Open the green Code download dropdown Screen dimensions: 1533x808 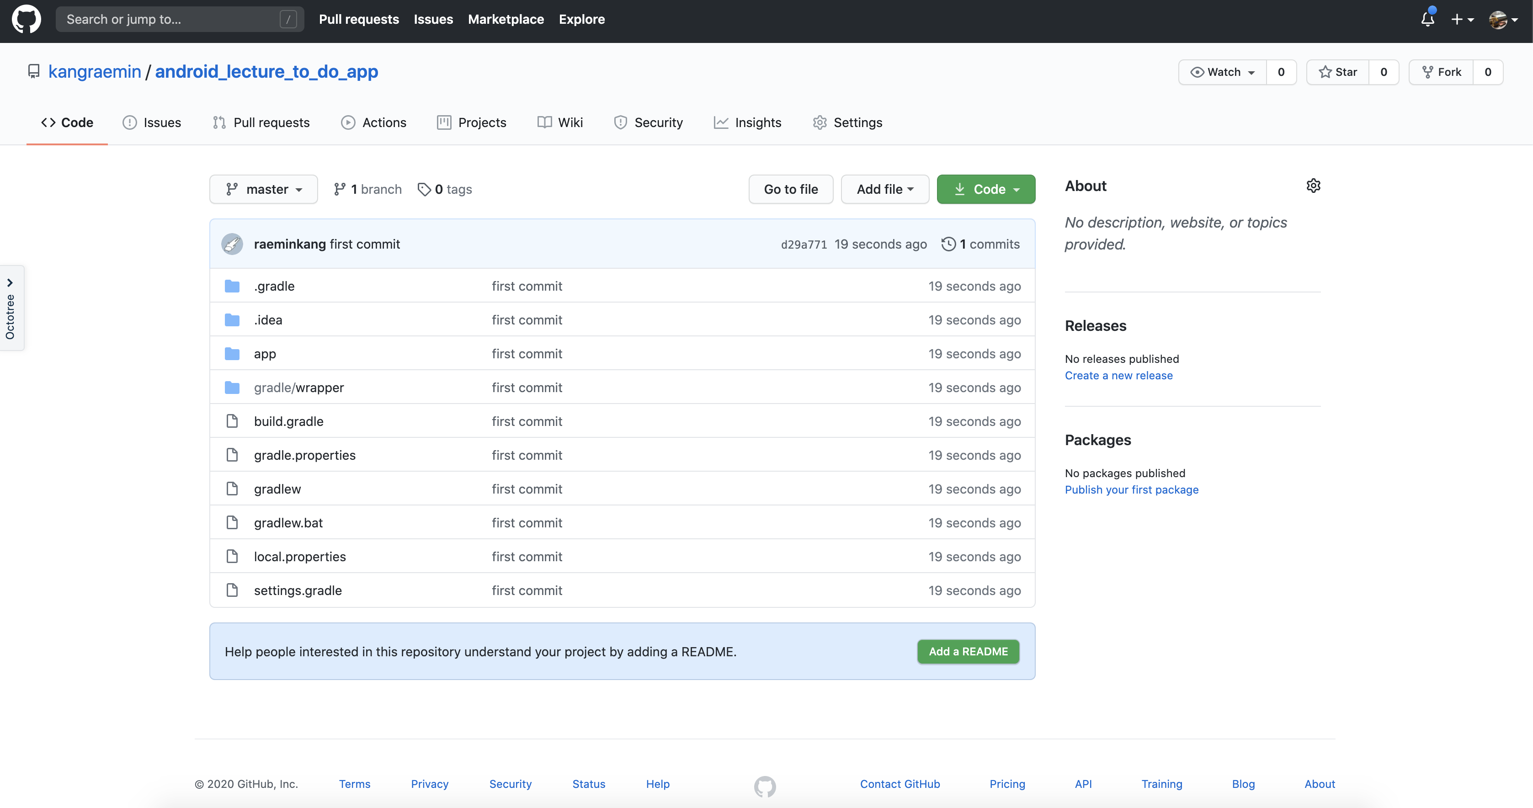(986, 189)
